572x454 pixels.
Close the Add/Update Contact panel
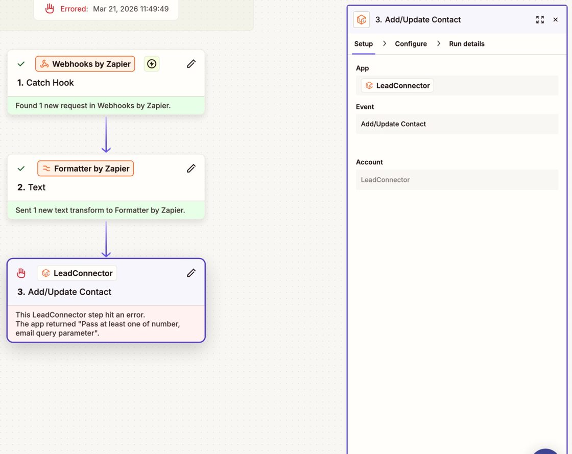click(x=556, y=20)
